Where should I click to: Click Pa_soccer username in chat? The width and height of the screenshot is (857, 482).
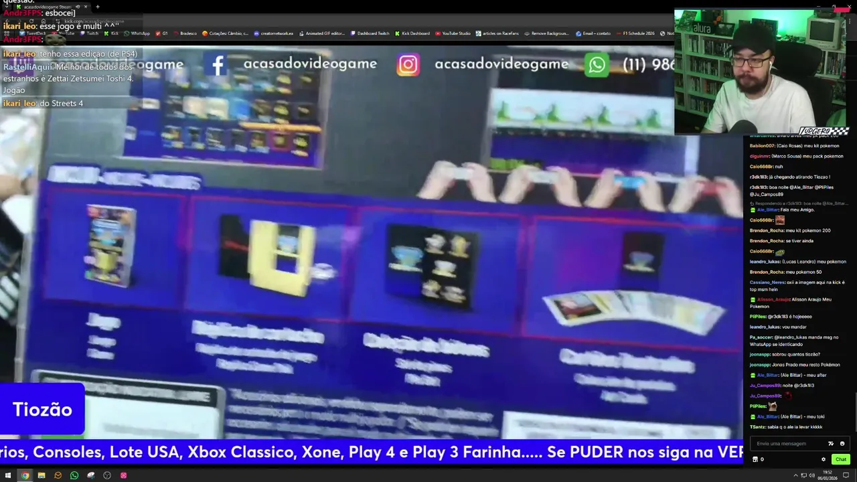tap(762, 337)
